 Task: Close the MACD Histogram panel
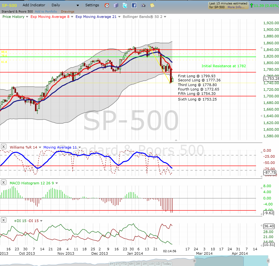tap(3, 182)
